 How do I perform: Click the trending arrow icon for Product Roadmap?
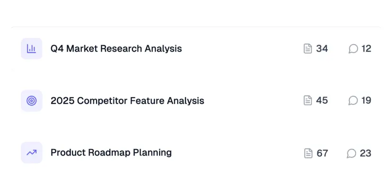click(32, 152)
